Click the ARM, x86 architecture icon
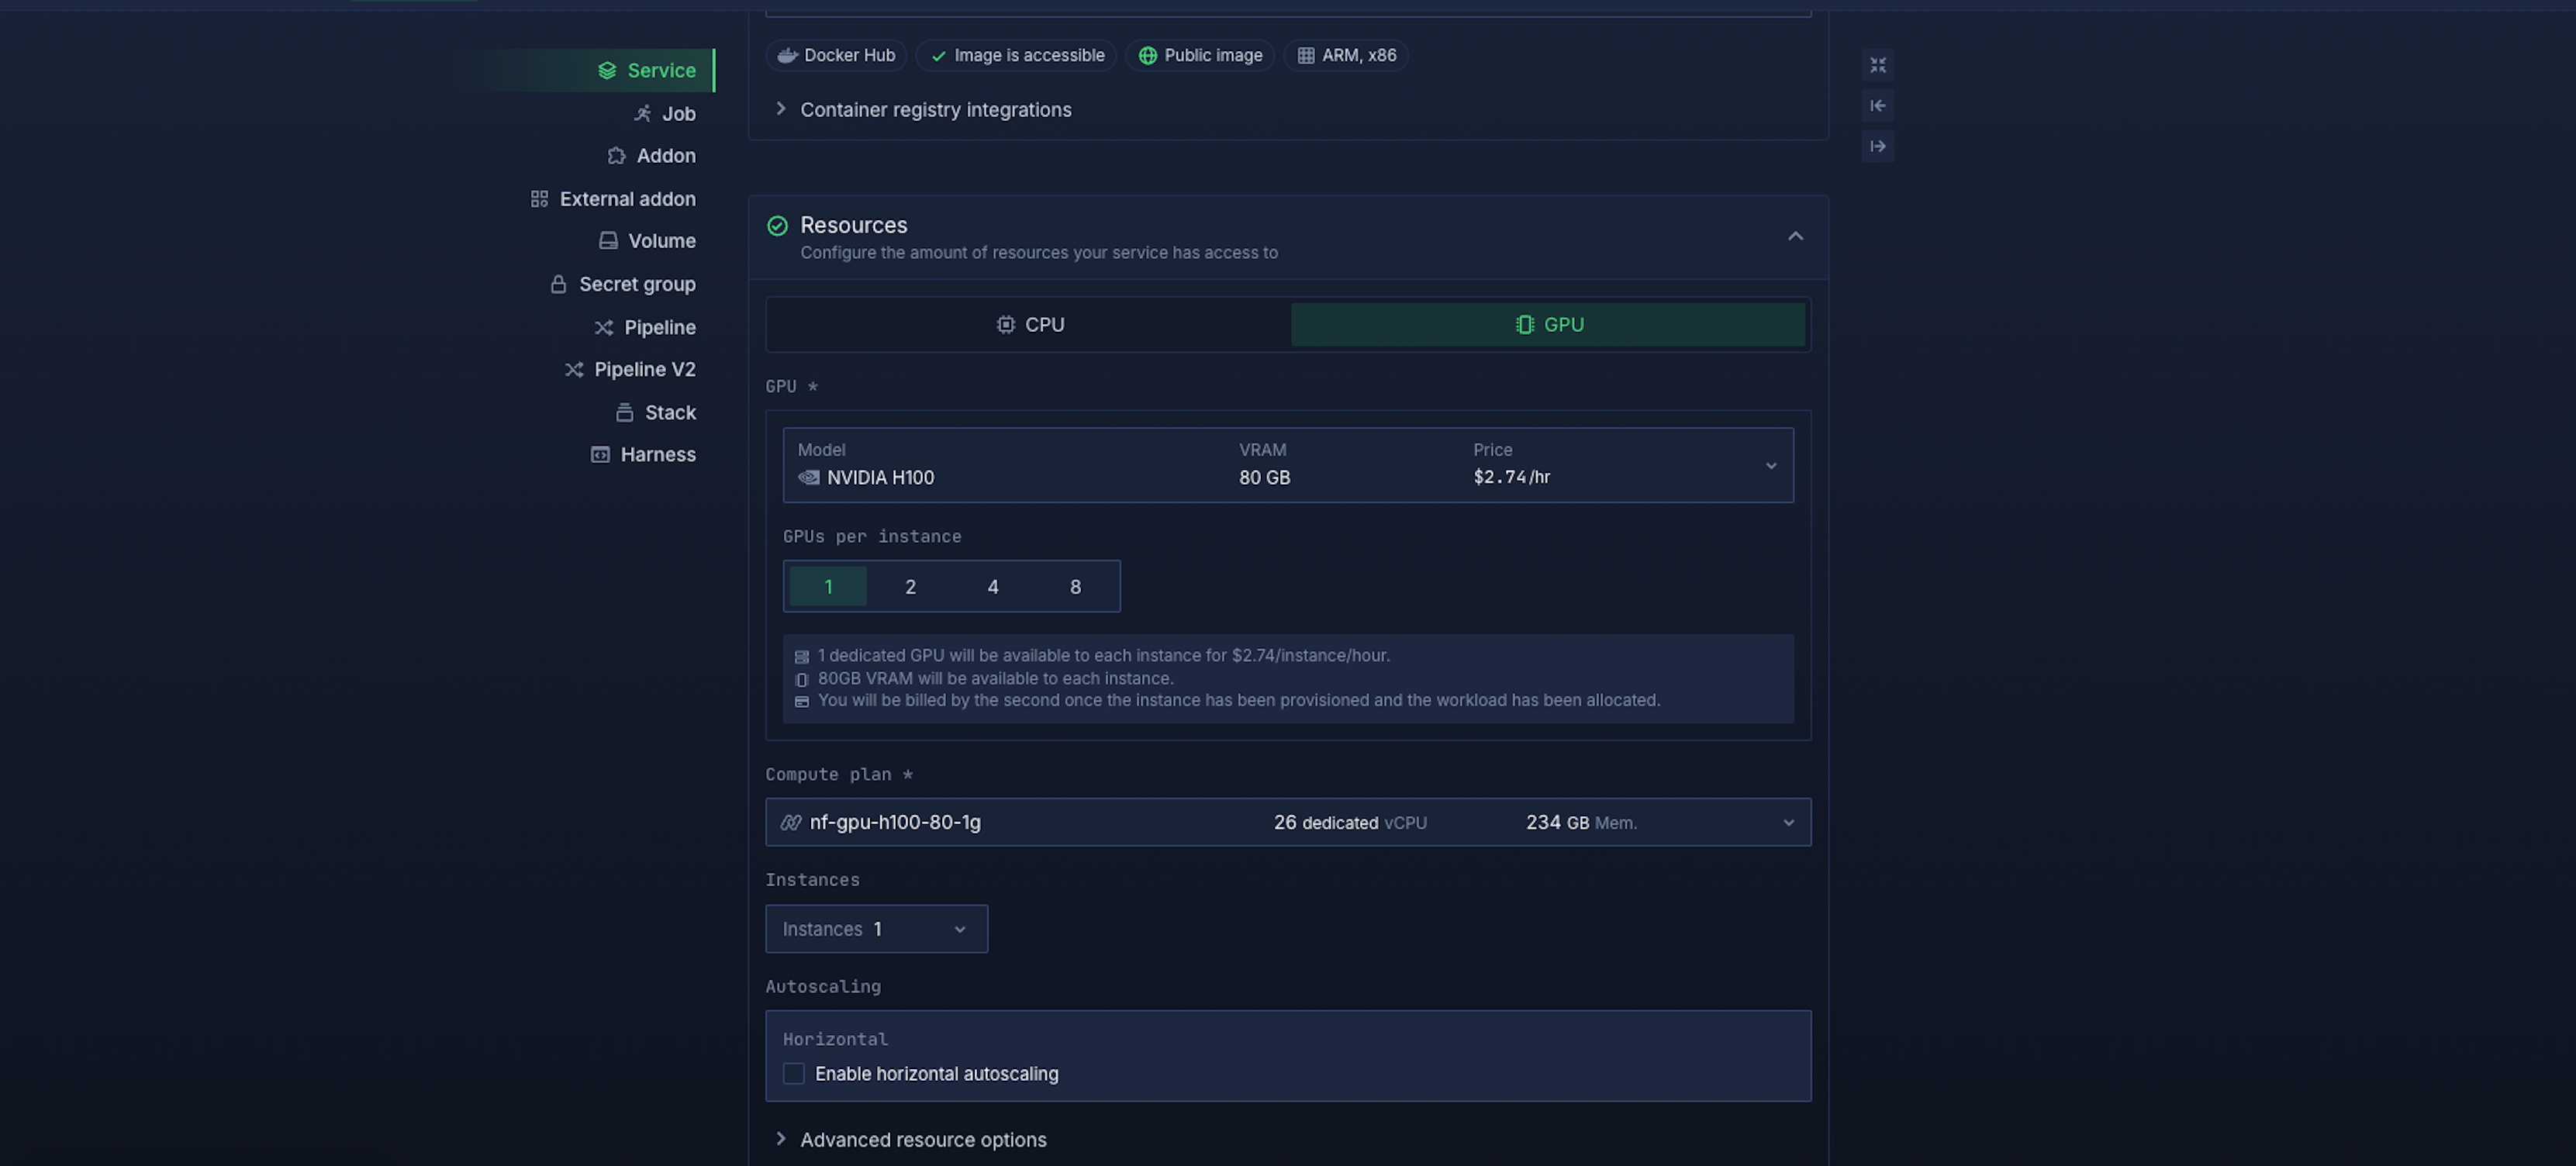 (x=1305, y=55)
